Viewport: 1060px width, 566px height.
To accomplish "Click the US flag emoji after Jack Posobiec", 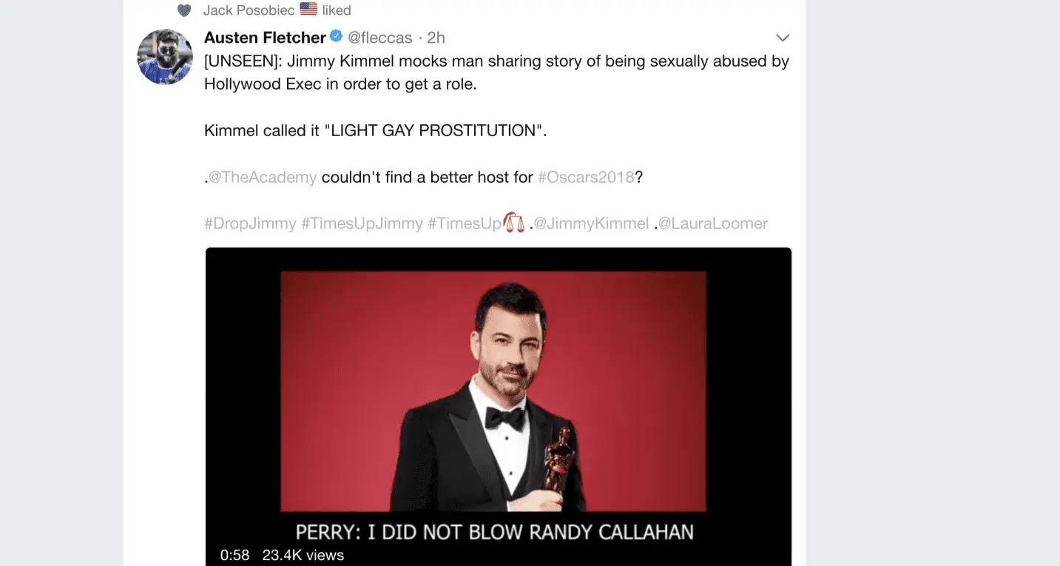I will [308, 10].
